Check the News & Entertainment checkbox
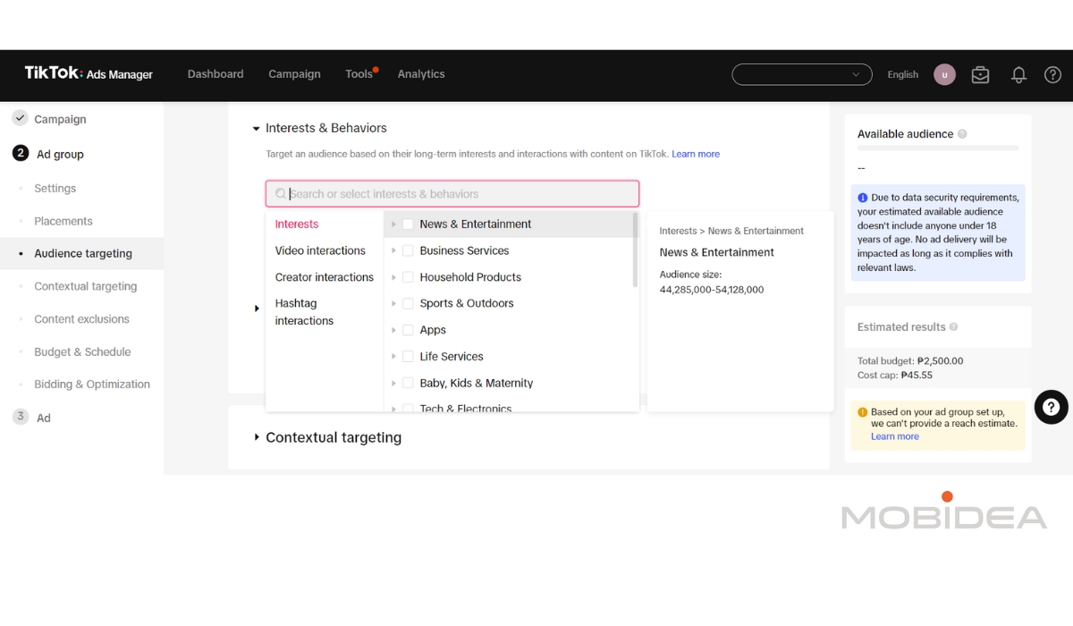 (x=408, y=224)
